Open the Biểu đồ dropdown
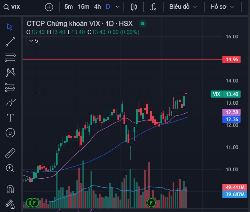The height and width of the screenshot is (212, 250). point(183,7)
